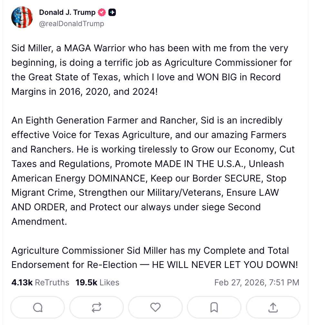Click the dark plus badge beside the name

tap(112, 13)
